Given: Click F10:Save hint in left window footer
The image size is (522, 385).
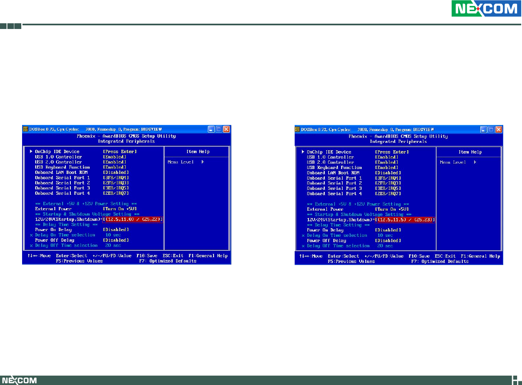Looking at the screenshot, I should click(147, 256).
